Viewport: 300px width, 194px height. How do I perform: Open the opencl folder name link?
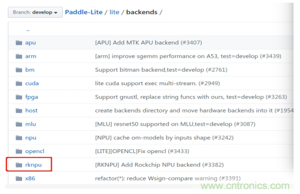coord(35,151)
